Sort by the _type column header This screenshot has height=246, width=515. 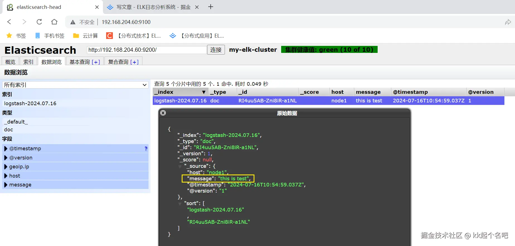(x=222, y=92)
